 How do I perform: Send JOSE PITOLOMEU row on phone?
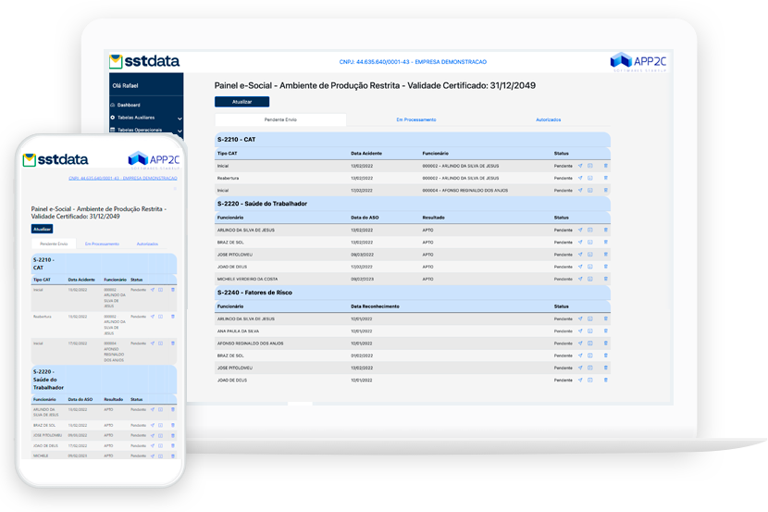coord(153,435)
